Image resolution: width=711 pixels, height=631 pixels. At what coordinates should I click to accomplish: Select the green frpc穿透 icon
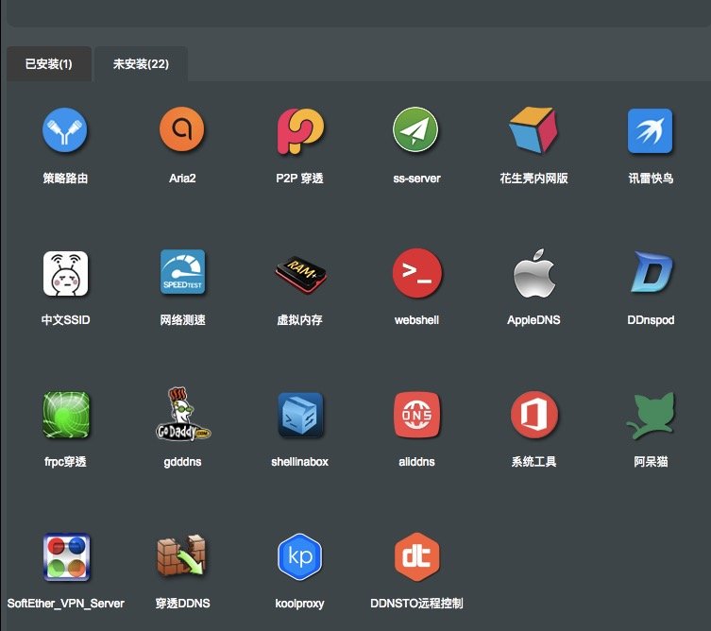coord(66,415)
